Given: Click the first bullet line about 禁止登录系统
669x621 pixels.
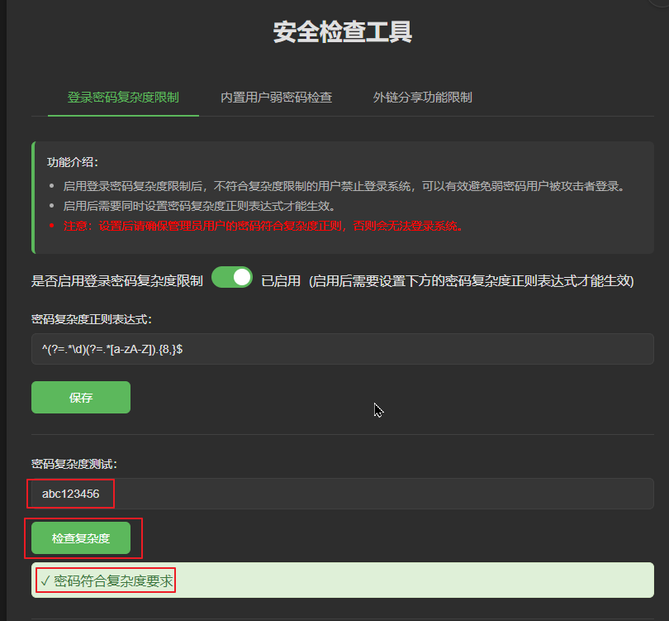Looking at the screenshot, I should coord(344,186).
